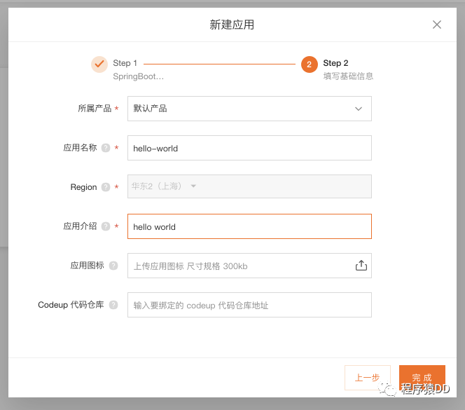This screenshot has height=410, width=465.
Task: Focus the 应用介绍 field with hello world
Action: (249, 226)
